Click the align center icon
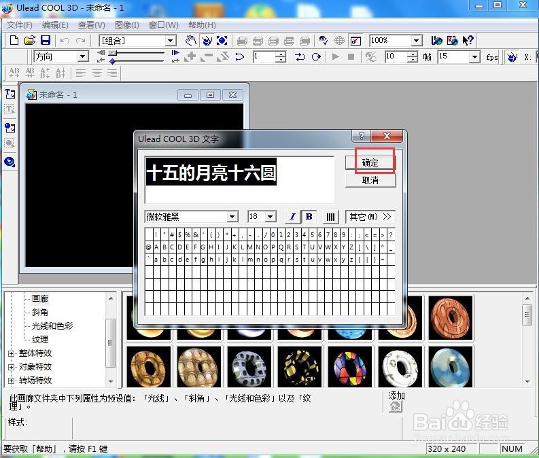The height and width of the screenshot is (458, 539). tap(97, 73)
